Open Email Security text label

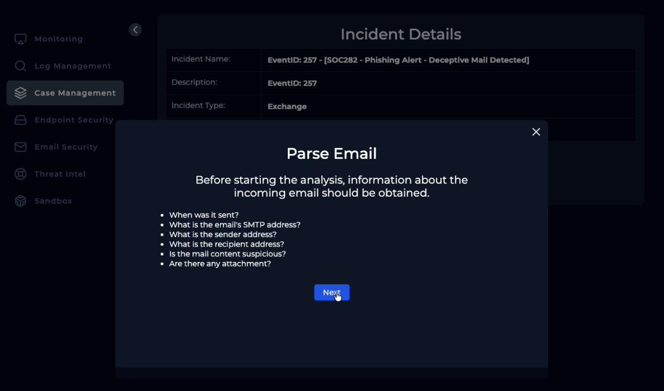pyautogui.click(x=66, y=147)
